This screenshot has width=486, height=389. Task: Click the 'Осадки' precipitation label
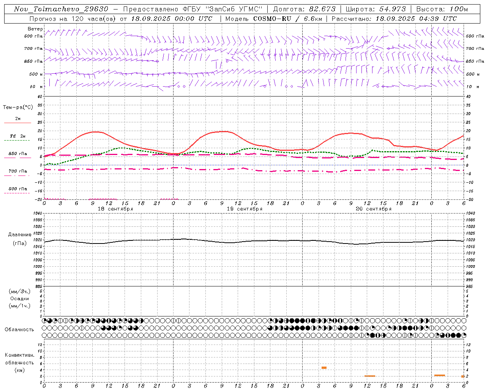20,299
